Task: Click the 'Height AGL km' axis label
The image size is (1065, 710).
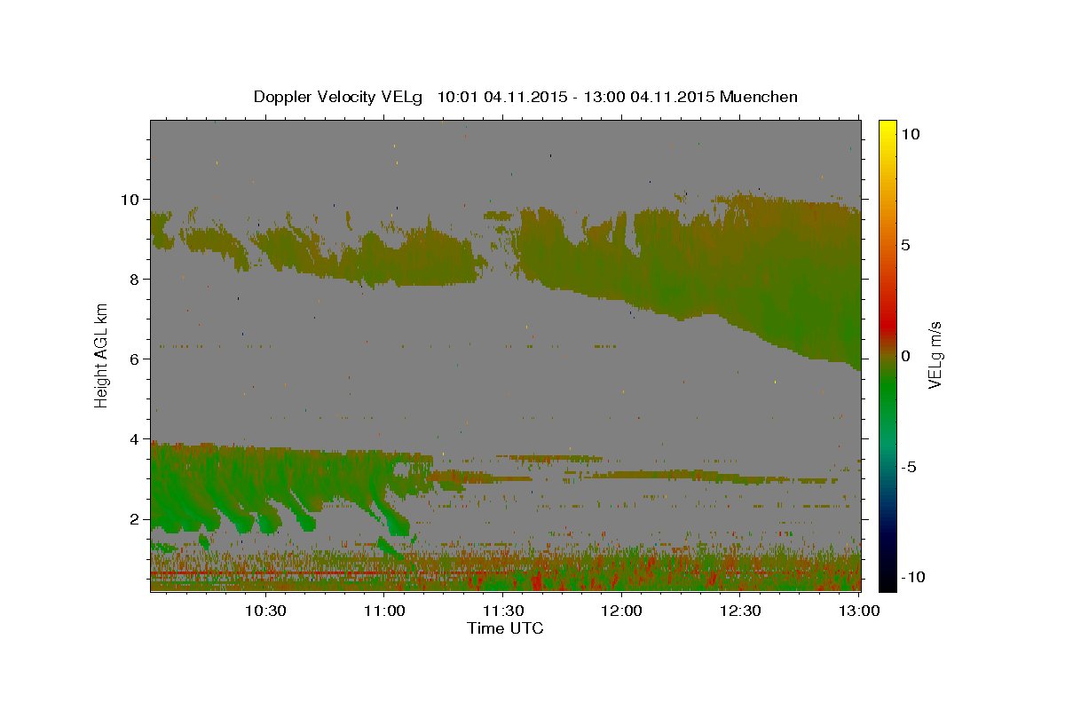Action: (102, 355)
